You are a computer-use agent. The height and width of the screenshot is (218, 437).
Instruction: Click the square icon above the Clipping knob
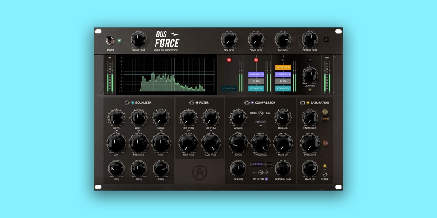(310, 60)
